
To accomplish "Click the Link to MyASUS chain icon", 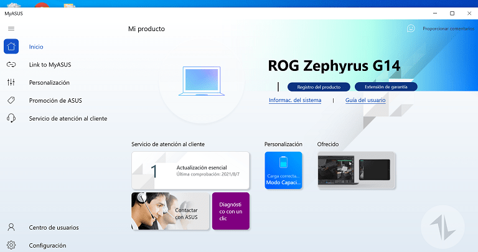I will tap(11, 64).
